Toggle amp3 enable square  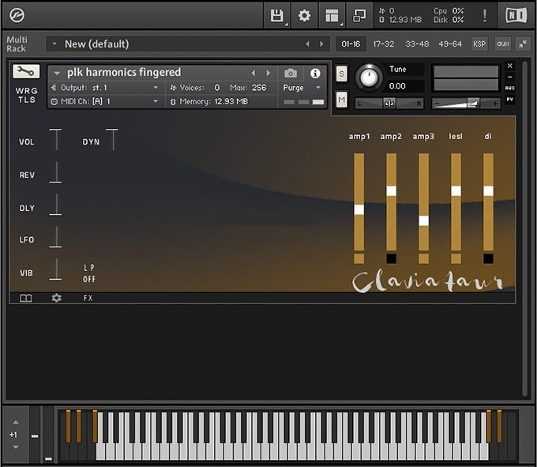point(423,258)
